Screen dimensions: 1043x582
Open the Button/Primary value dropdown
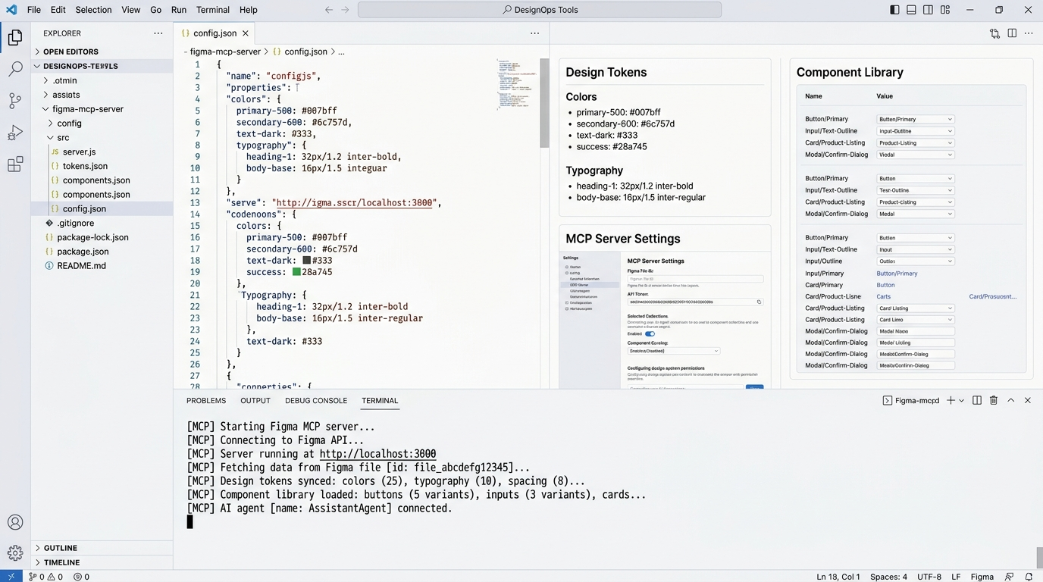click(914, 118)
